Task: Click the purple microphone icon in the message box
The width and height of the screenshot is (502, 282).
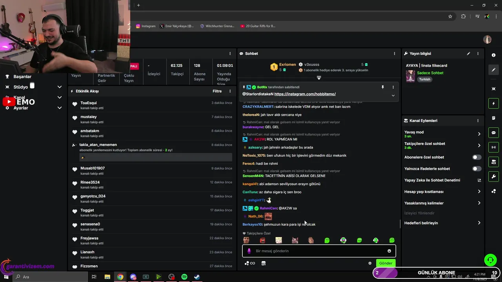Action: (x=249, y=251)
